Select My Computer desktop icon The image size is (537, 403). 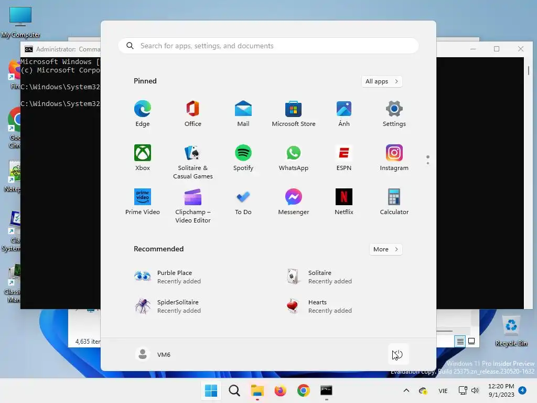(20, 22)
